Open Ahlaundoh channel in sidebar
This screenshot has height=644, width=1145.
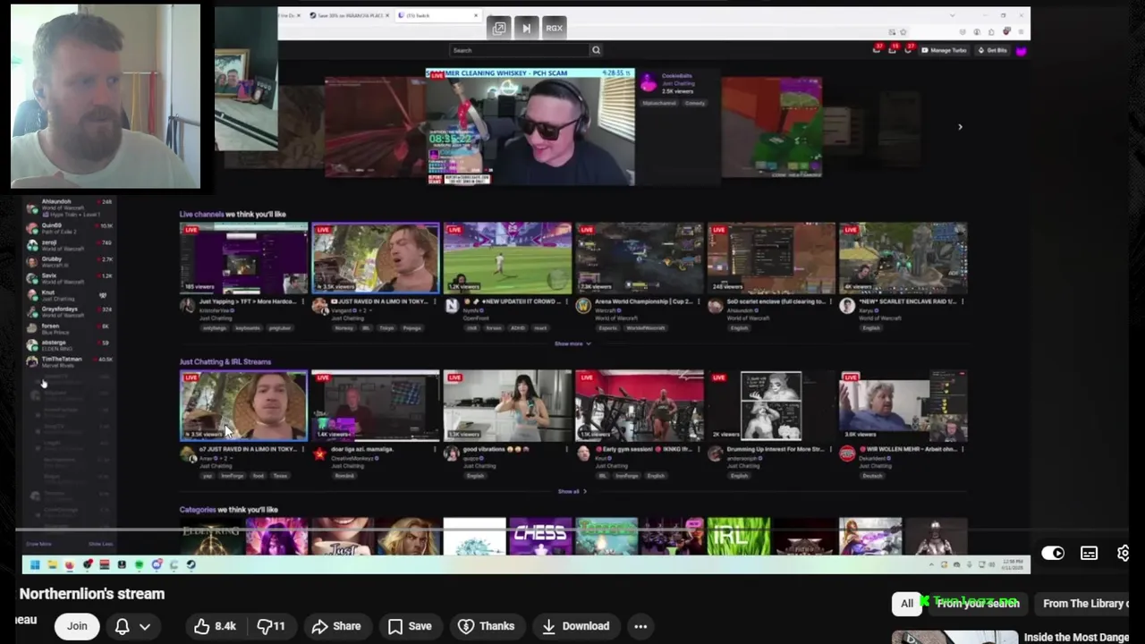70,208
